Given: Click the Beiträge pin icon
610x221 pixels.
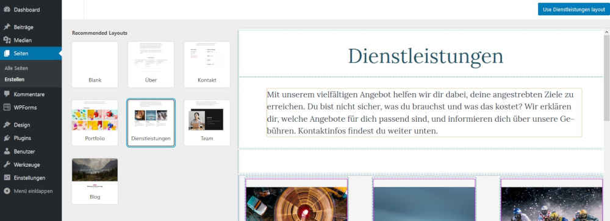Looking at the screenshot, I should click(x=7, y=27).
